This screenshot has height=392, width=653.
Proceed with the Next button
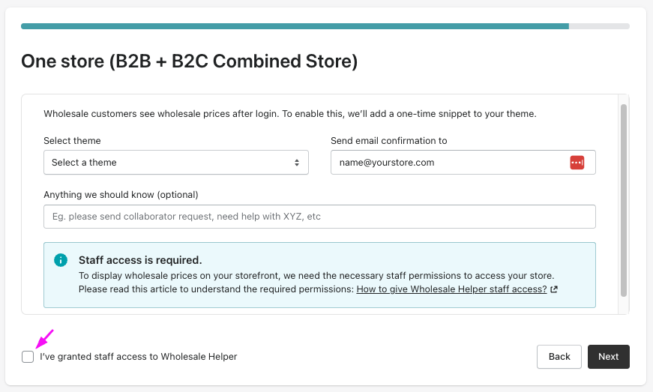click(x=608, y=357)
